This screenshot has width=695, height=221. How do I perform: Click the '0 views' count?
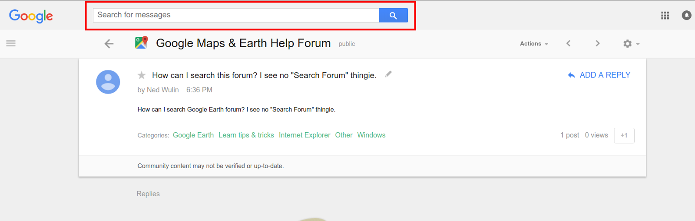pos(596,135)
